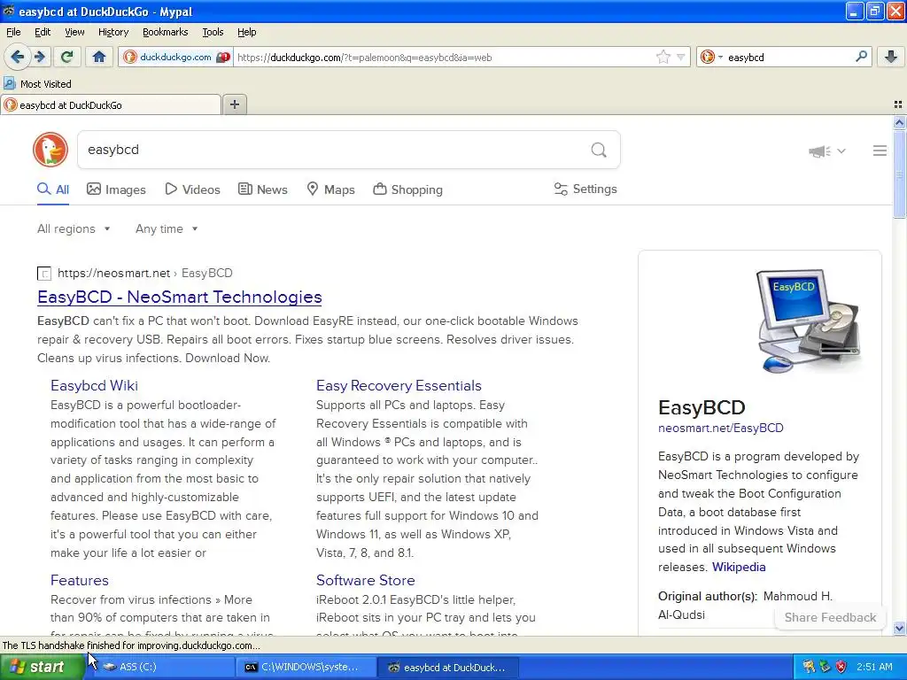Click the Mypal raccoon title bar icon
The image size is (907, 680).
[9, 11]
